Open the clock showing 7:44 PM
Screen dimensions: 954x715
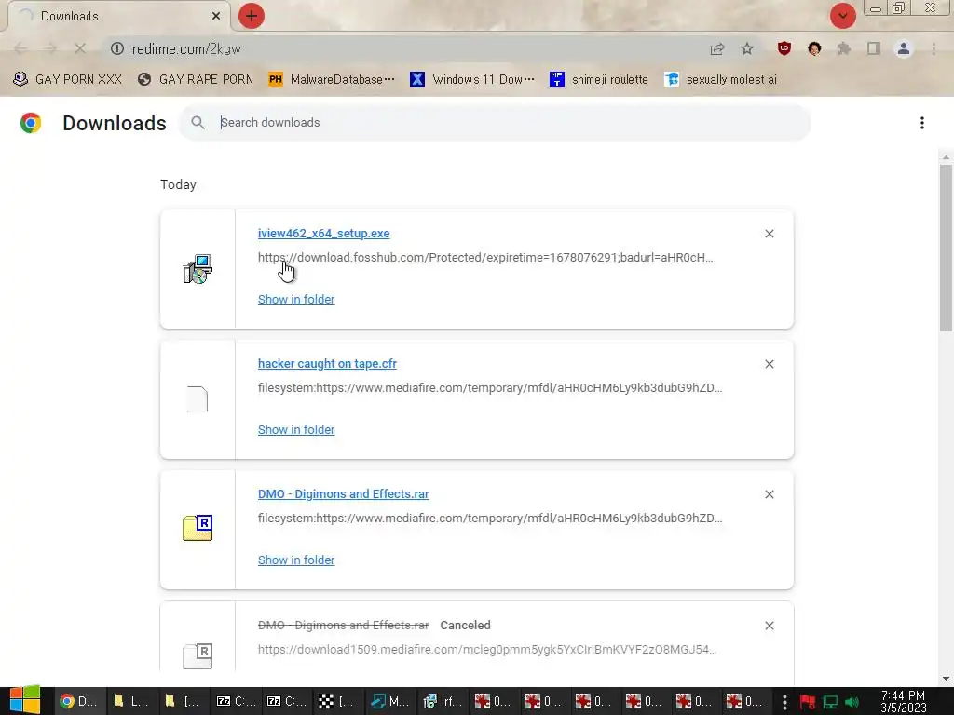(904, 702)
